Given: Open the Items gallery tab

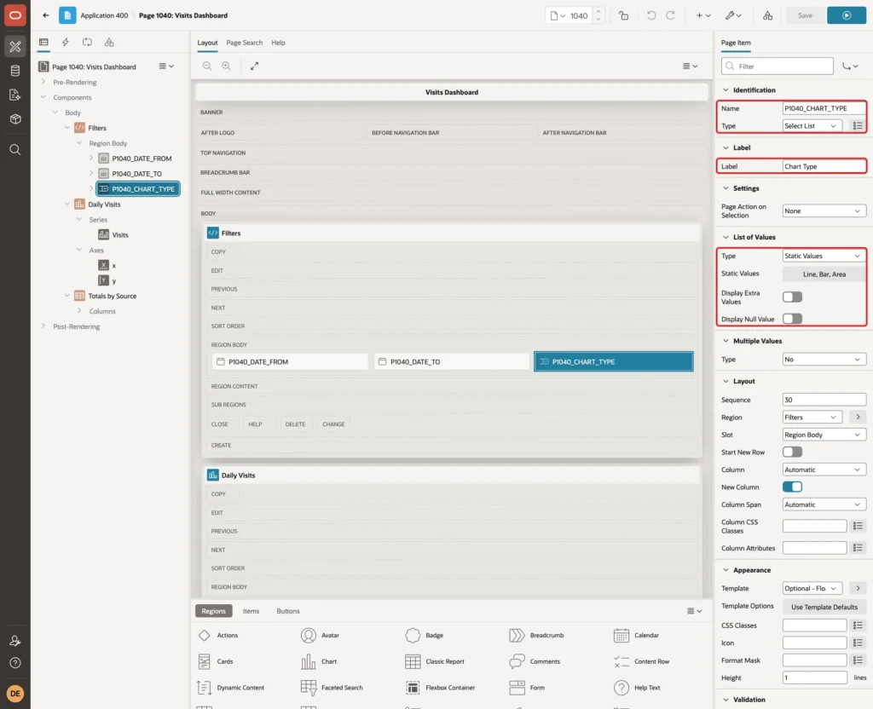Looking at the screenshot, I should coord(251,611).
